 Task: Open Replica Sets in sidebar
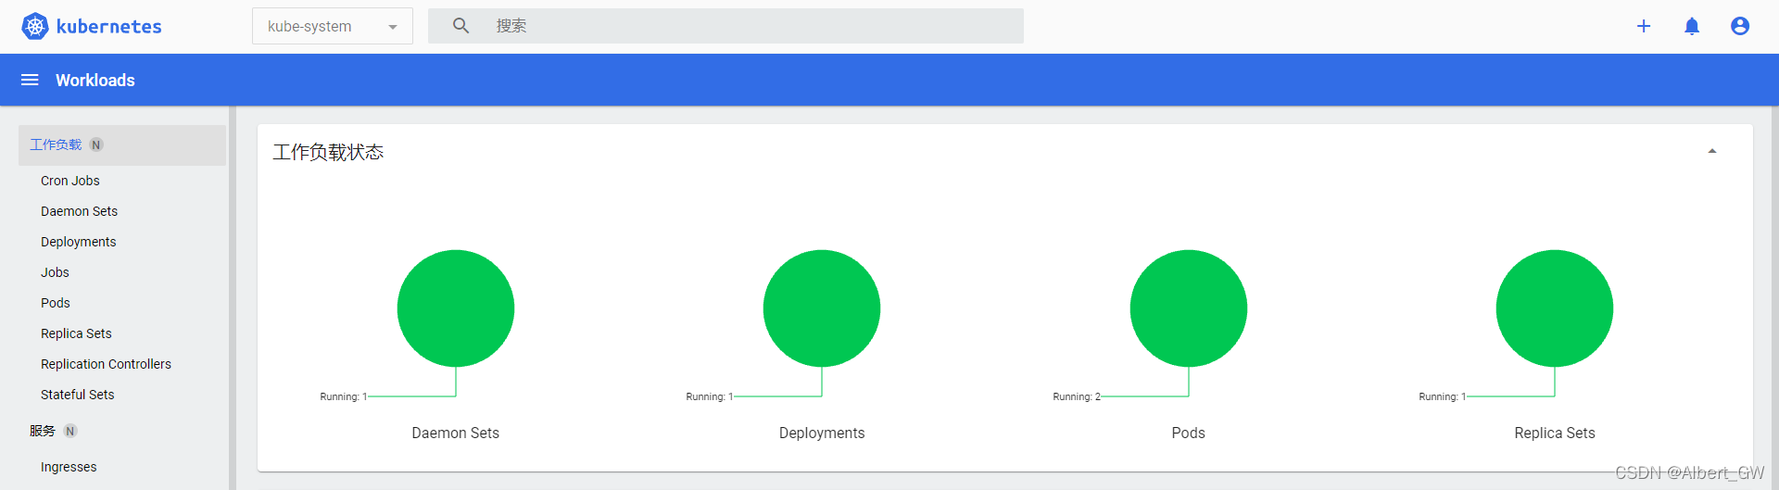[76, 333]
